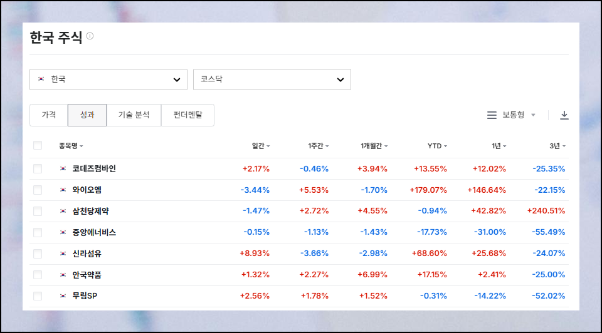Open the 한국 country dropdown
The height and width of the screenshot is (333, 602).
pos(108,79)
